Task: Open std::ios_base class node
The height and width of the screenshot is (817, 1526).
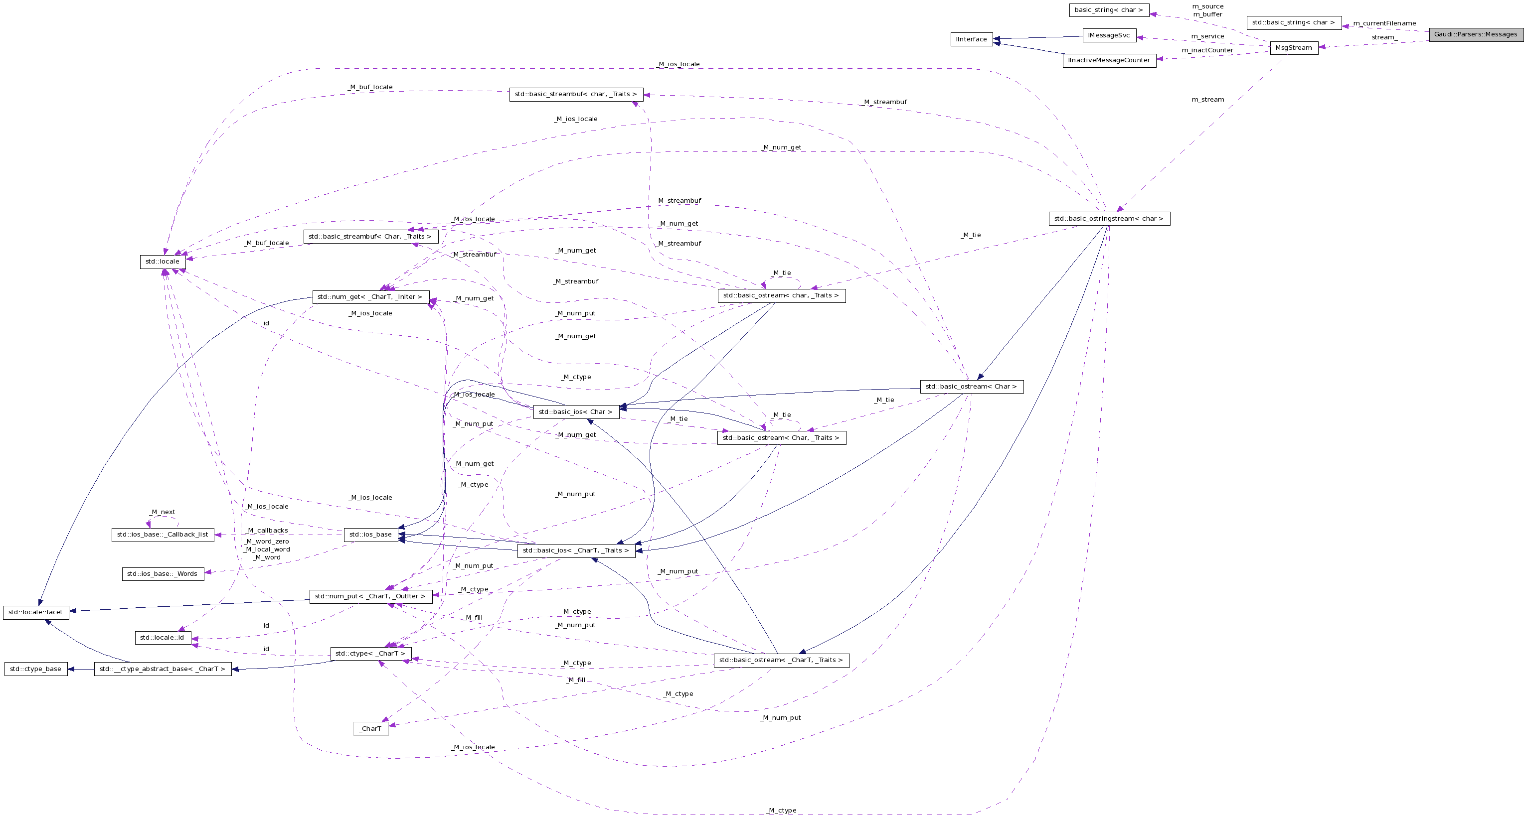Action: click(371, 534)
